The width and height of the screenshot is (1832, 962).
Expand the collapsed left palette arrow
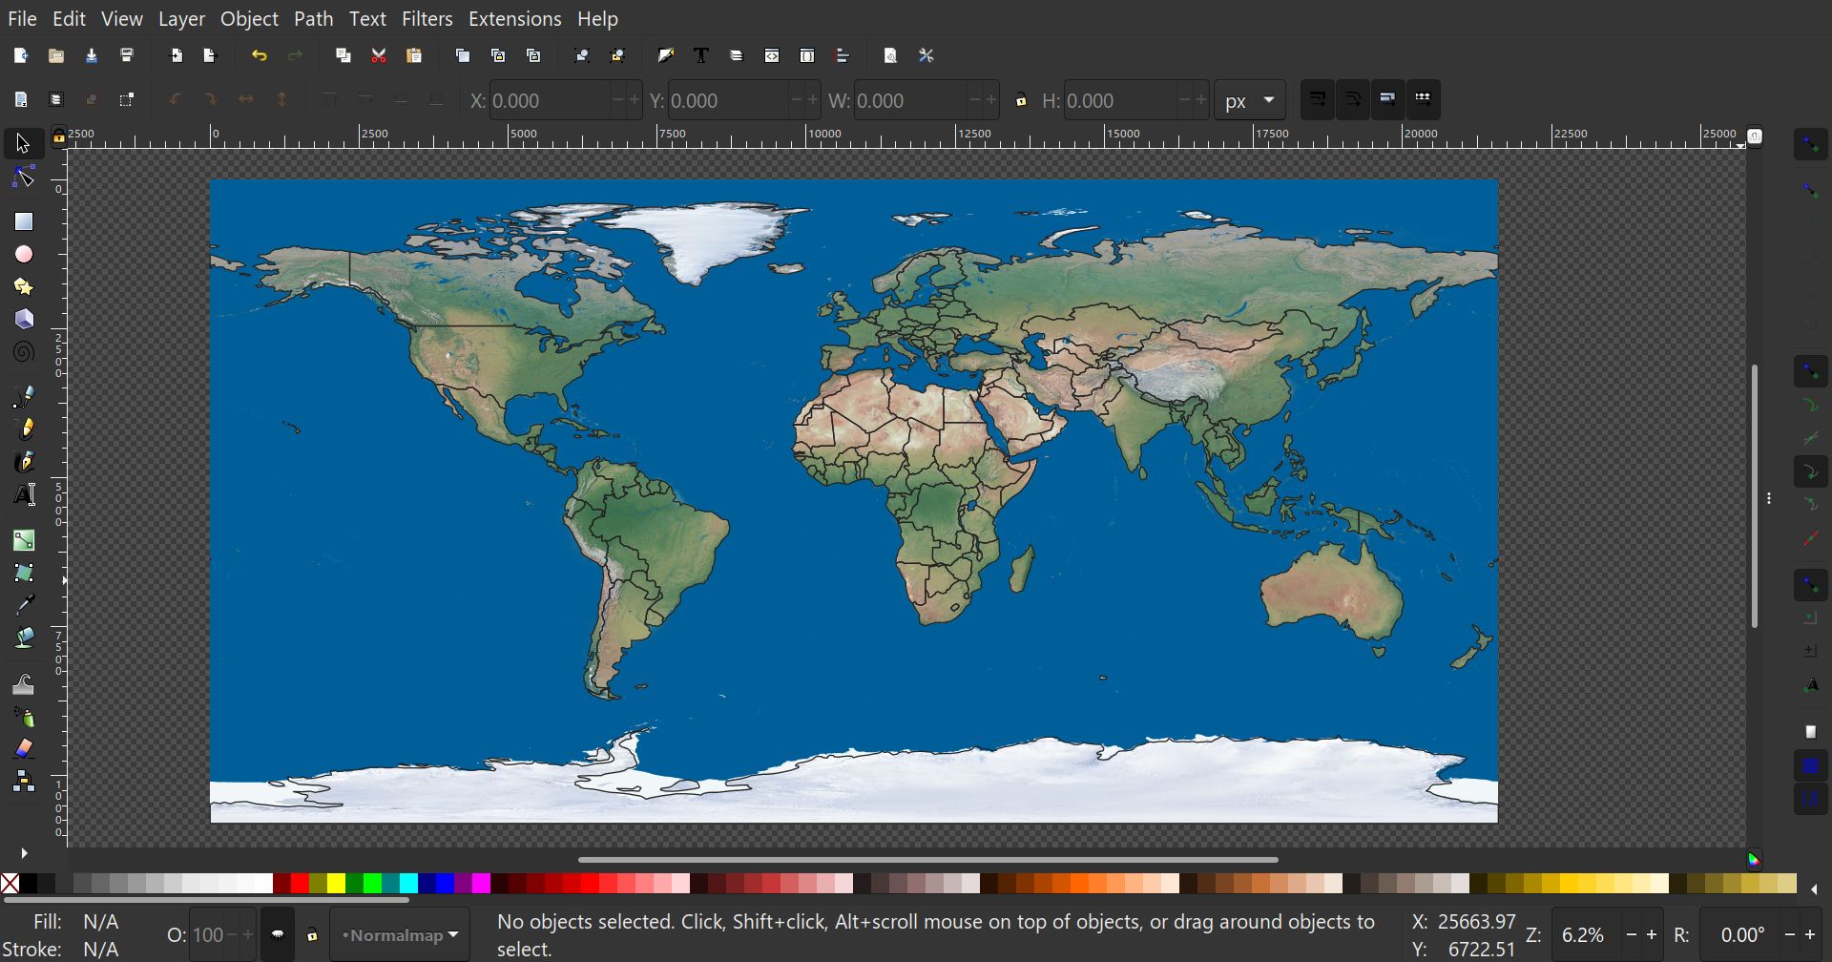23,852
